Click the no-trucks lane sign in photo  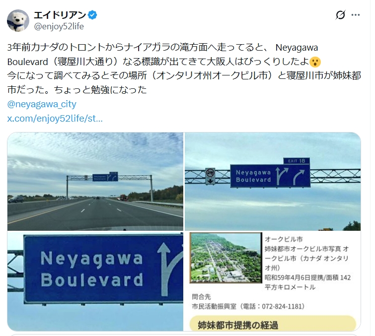210,176
